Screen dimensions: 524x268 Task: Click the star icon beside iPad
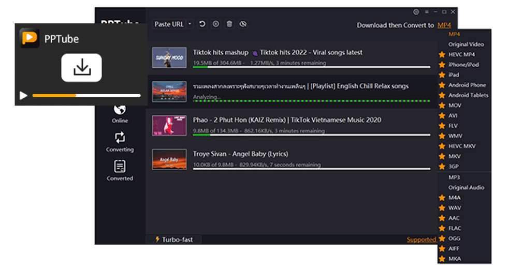coord(442,75)
